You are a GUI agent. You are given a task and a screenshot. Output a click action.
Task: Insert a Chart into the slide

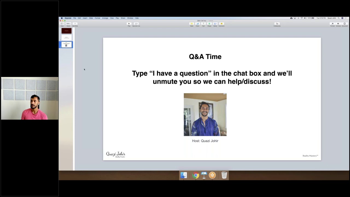click(197, 24)
